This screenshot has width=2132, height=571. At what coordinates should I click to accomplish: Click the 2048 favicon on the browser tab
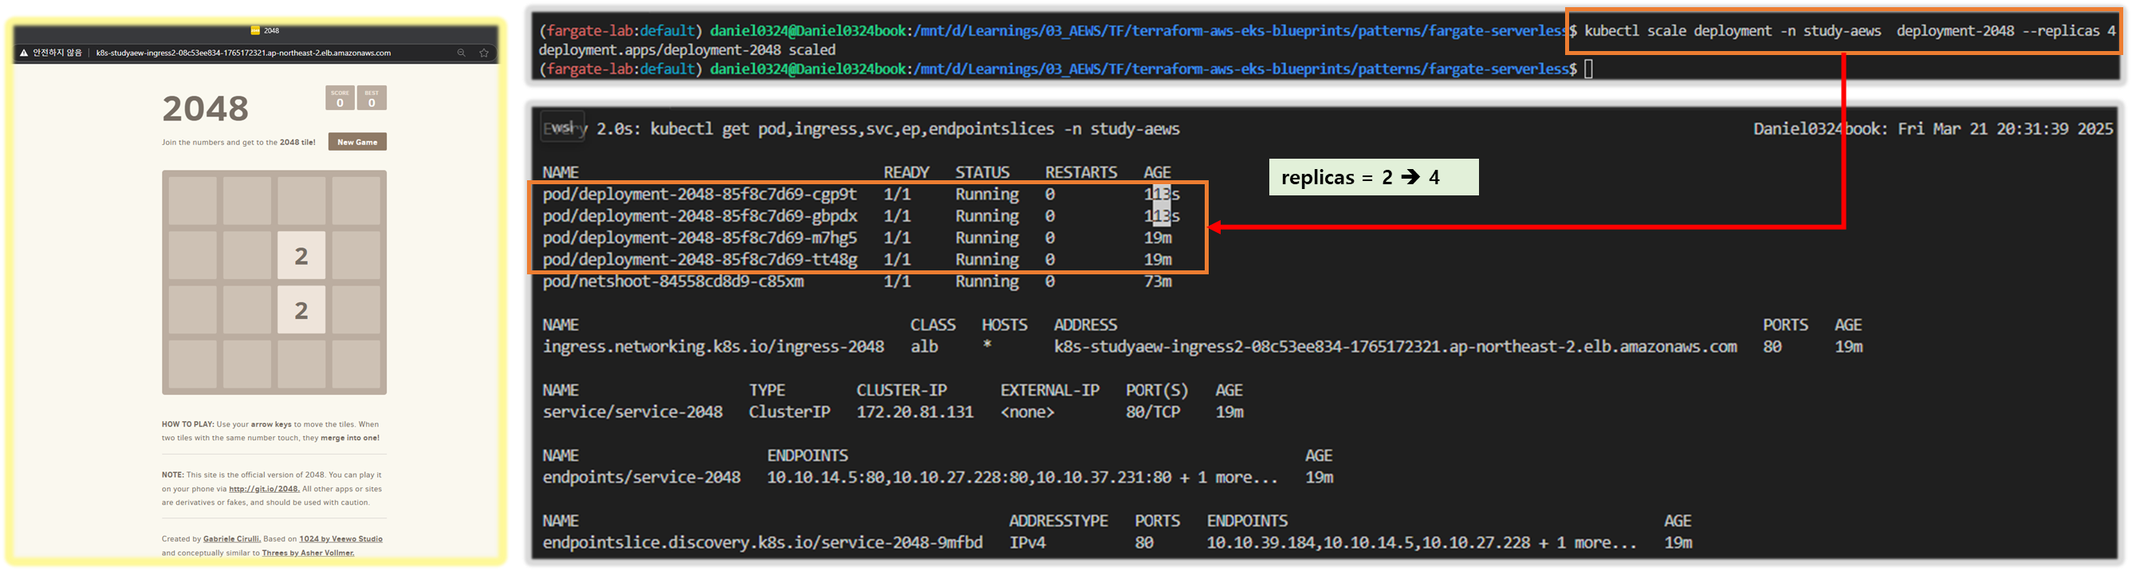click(256, 30)
